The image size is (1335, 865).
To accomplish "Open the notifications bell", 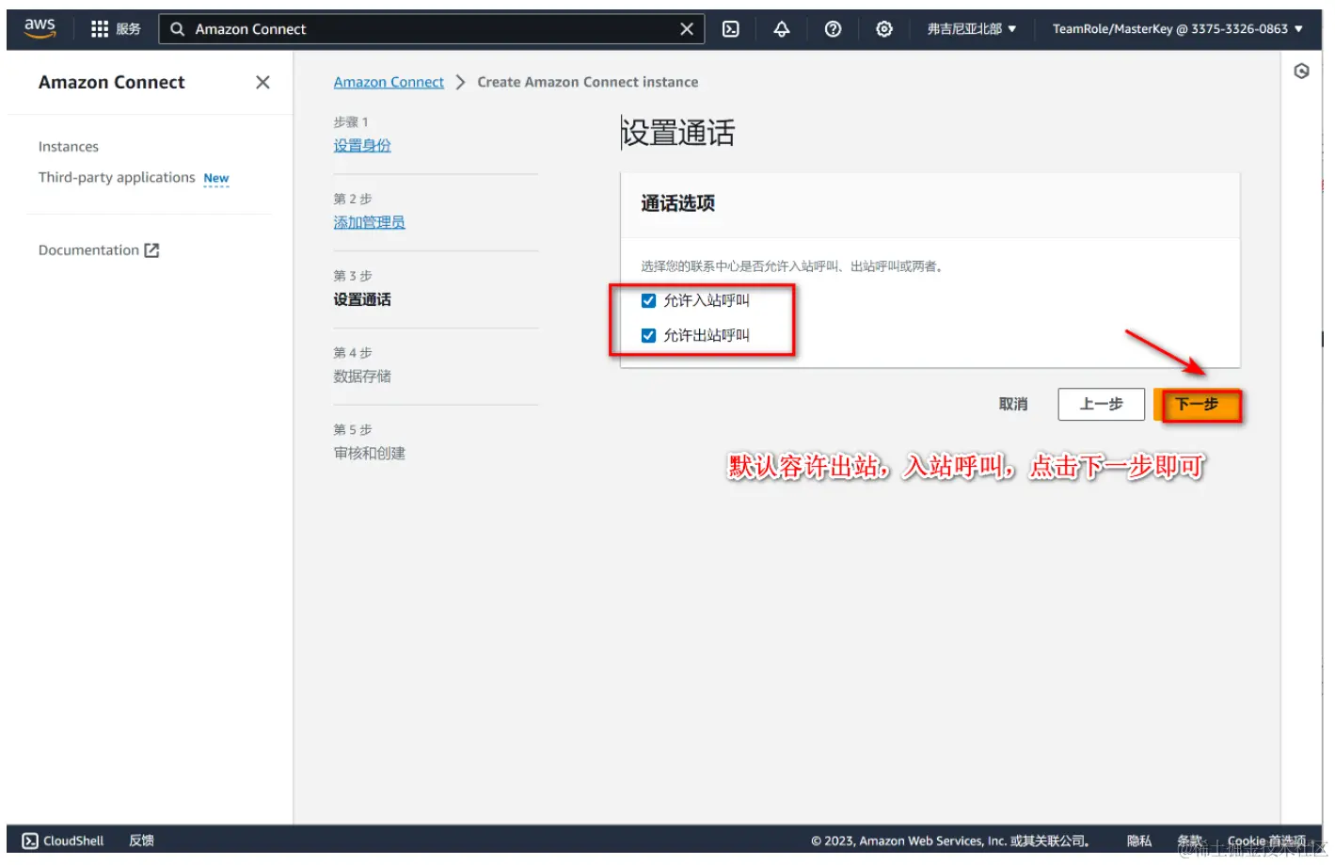I will pos(782,29).
